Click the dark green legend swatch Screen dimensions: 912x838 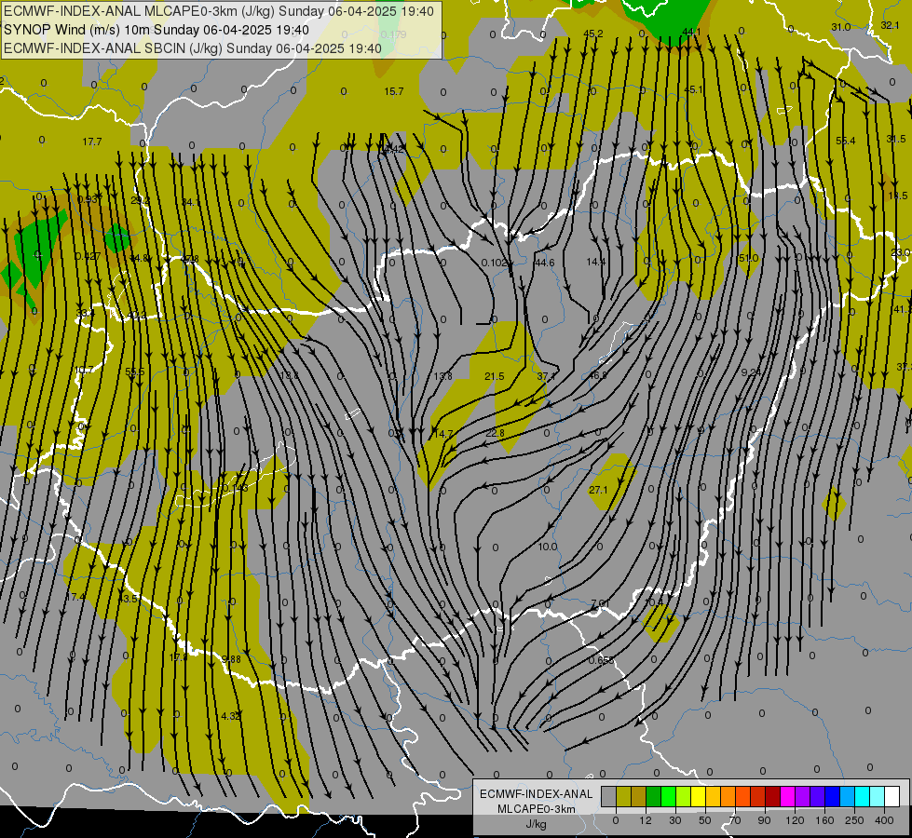click(x=654, y=796)
